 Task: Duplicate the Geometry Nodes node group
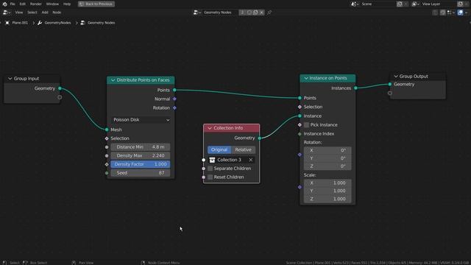click(255, 13)
